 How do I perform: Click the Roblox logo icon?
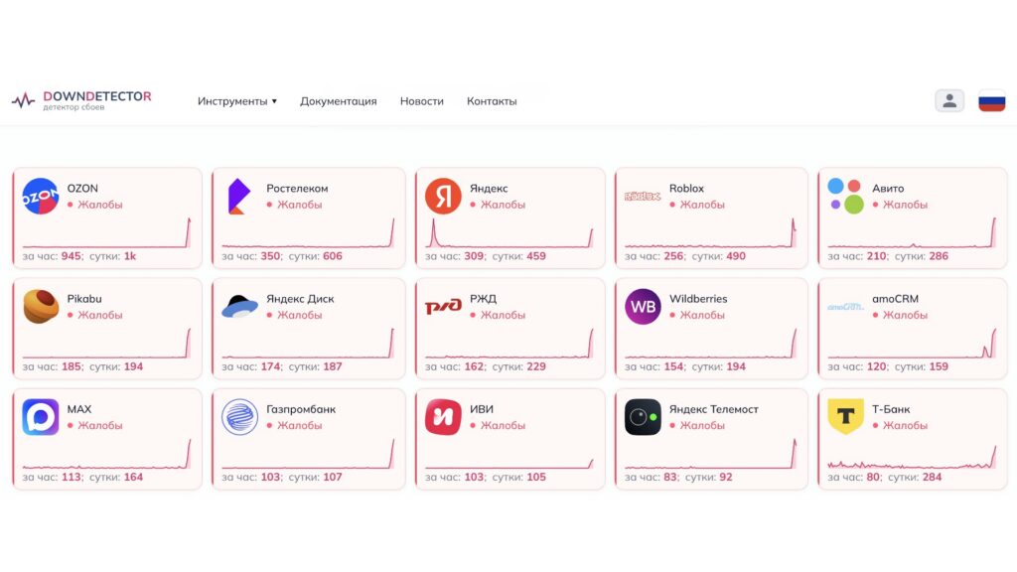(x=643, y=196)
